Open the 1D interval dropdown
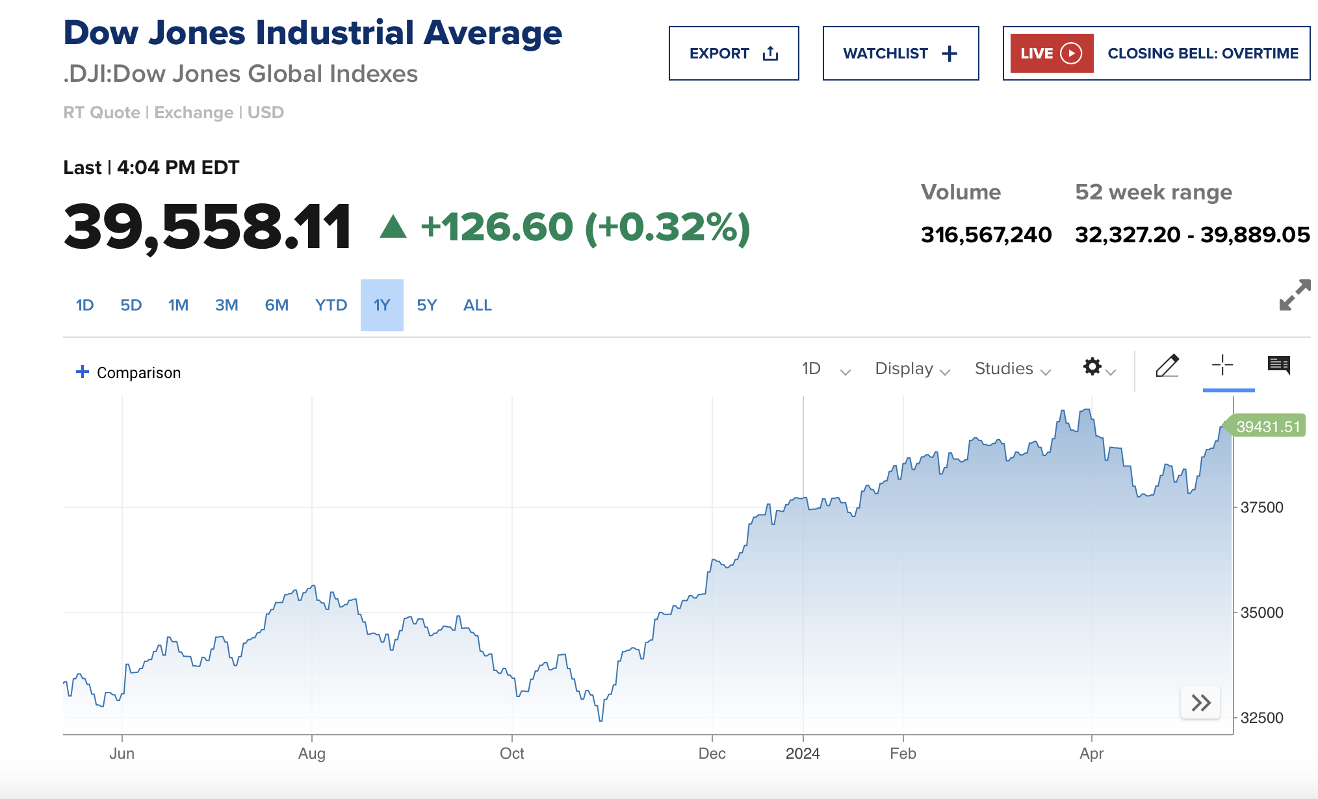 click(825, 369)
